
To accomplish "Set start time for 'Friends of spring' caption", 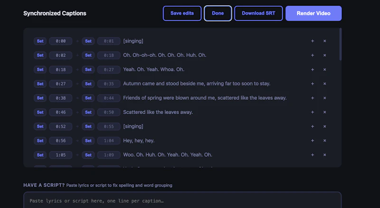I will 40,98.
